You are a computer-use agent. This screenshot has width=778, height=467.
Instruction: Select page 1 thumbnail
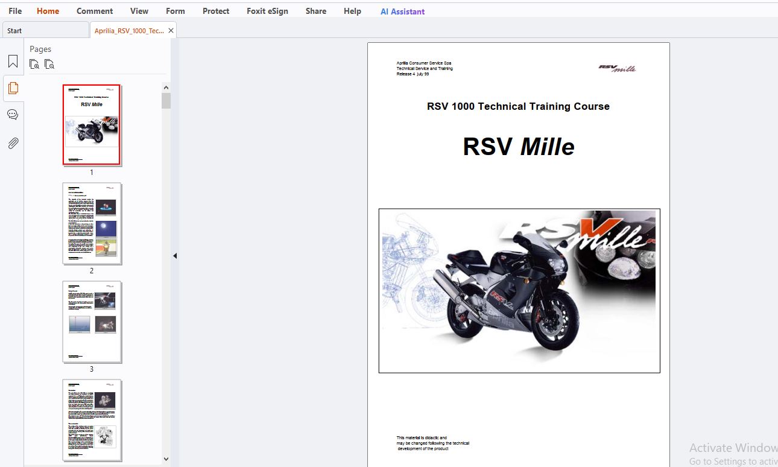[x=92, y=124]
